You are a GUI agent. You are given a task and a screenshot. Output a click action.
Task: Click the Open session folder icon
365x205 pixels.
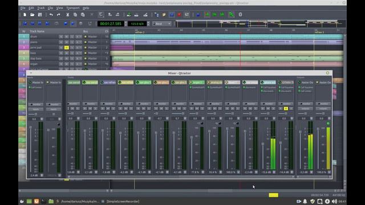32,15
